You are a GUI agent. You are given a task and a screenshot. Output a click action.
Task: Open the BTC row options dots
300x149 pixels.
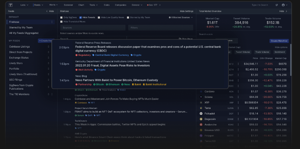pos(238,64)
